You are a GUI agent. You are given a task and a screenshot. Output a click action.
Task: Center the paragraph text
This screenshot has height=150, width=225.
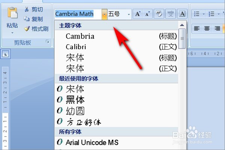point(207,28)
